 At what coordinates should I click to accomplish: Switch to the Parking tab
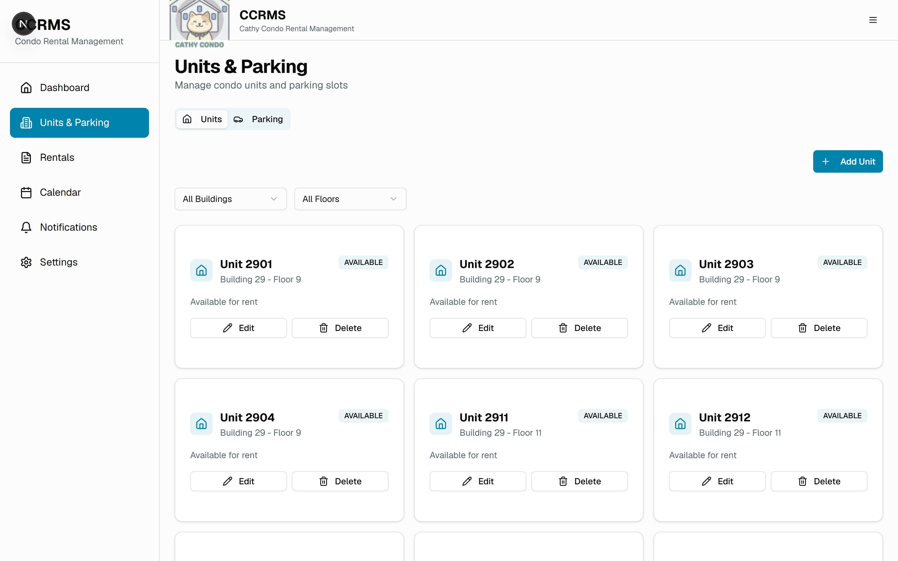click(x=258, y=119)
